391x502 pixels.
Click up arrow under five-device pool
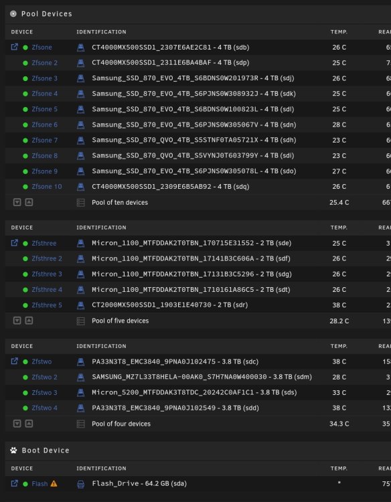29,321
